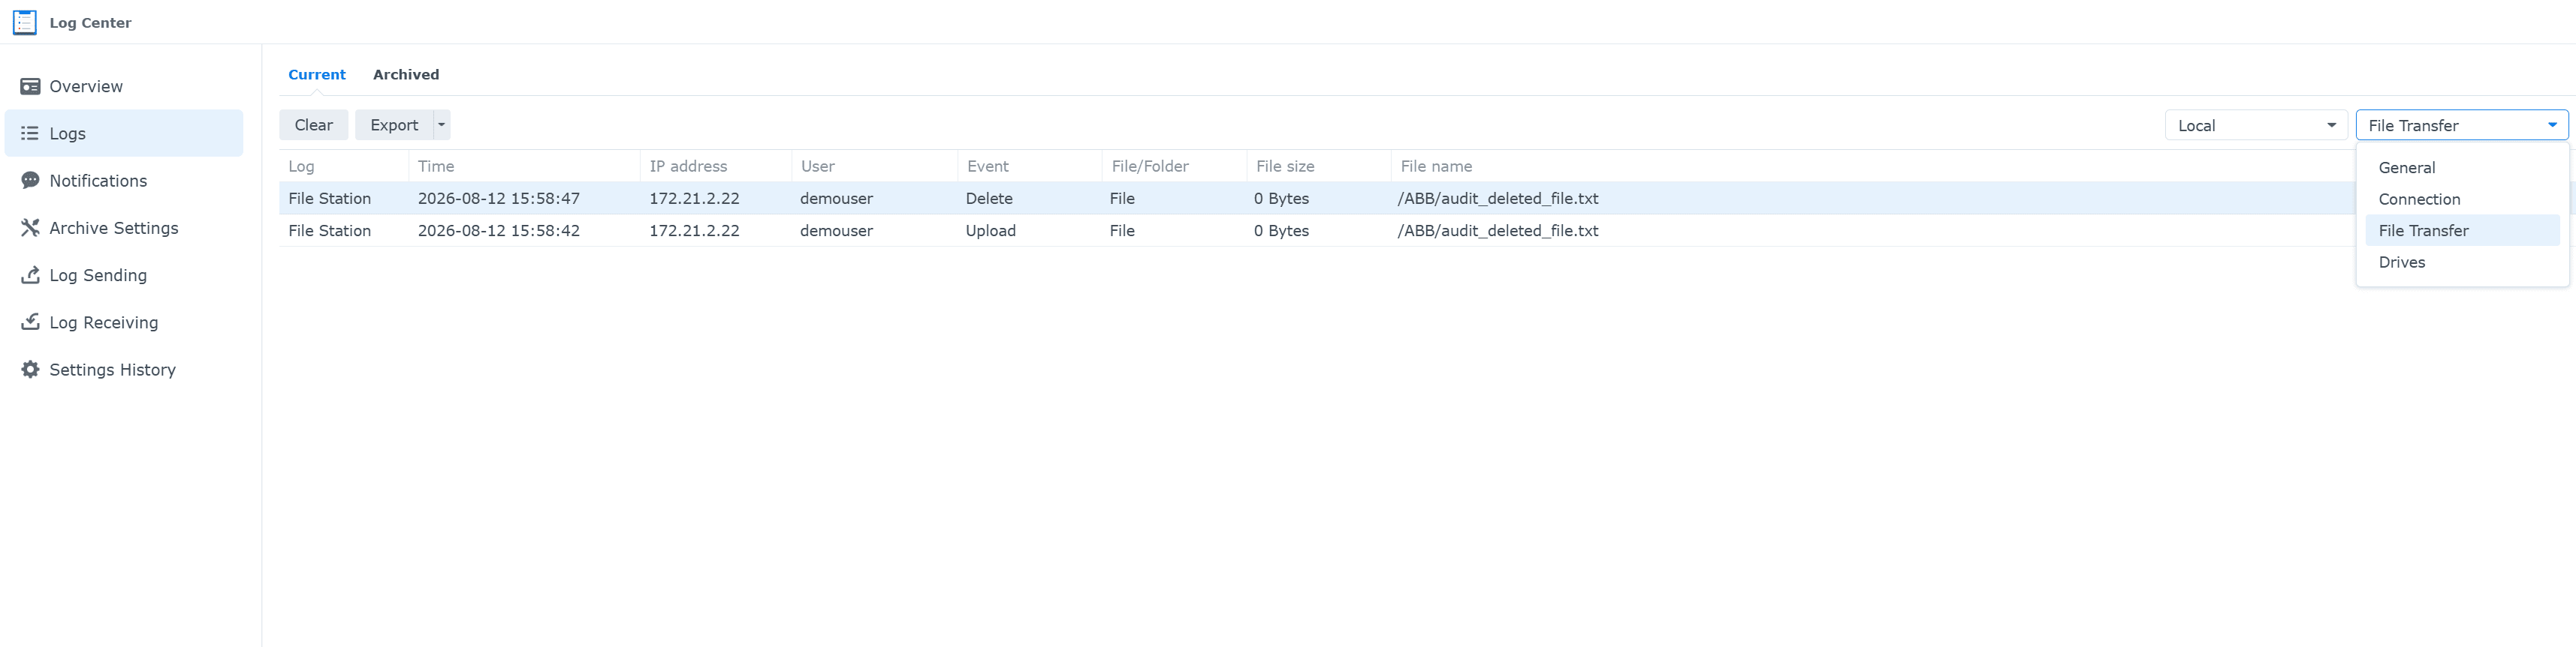Choose General from the dropdown list
Screen dimensions: 2576x647
coord(2462,168)
